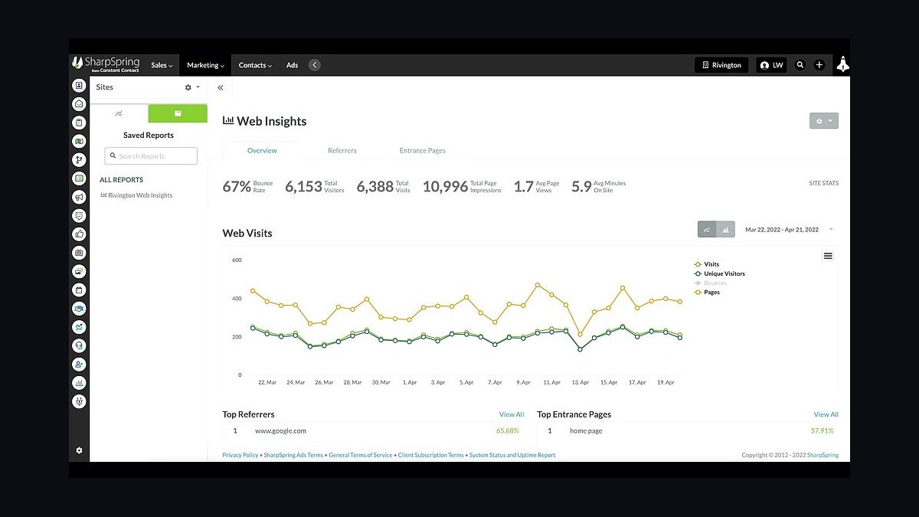
Task: Open the green list icon in sidebar
Action: [x=79, y=178]
